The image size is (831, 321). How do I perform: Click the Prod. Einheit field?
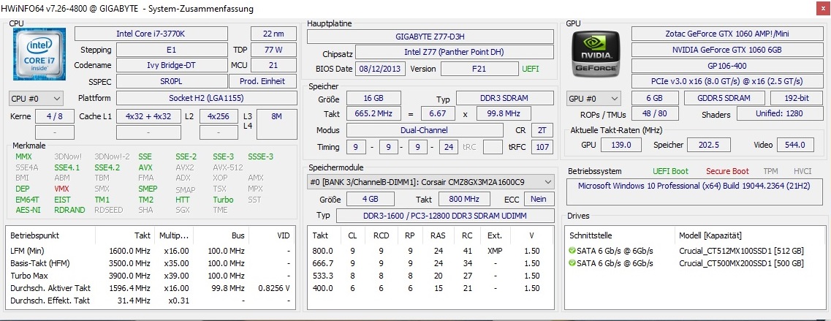[262, 81]
